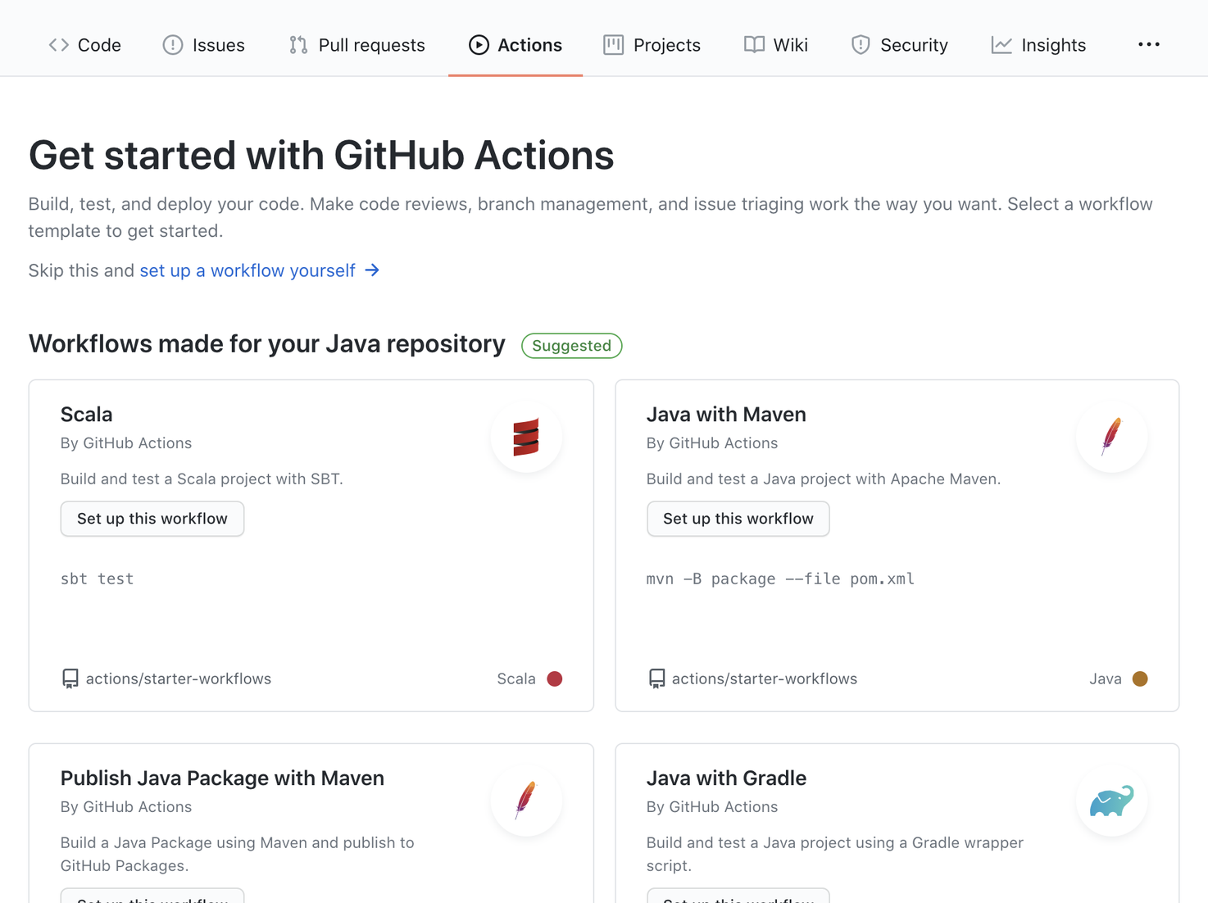Set up the Scala workflow
Image resolution: width=1208 pixels, height=903 pixels.
(x=152, y=519)
